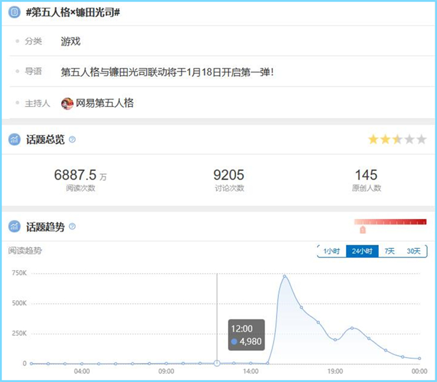Viewport: 437px width, 382px height.
Task: Click the half-filled third rating star
Action: click(398, 139)
